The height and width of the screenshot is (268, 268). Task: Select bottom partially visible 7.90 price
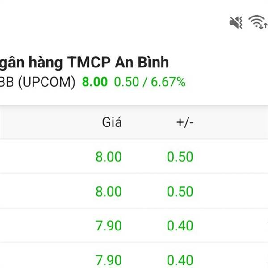tap(109, 261)
